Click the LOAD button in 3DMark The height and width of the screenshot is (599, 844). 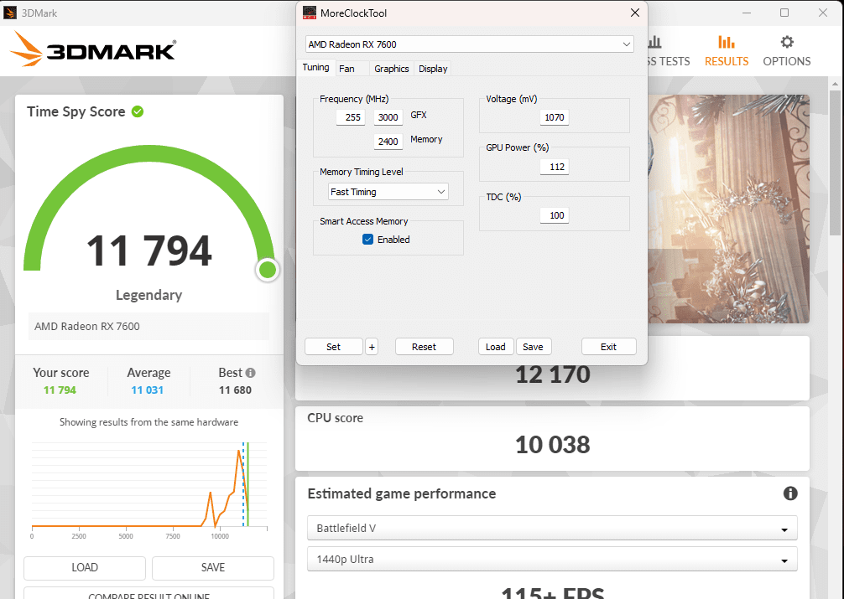pos(85,568)
